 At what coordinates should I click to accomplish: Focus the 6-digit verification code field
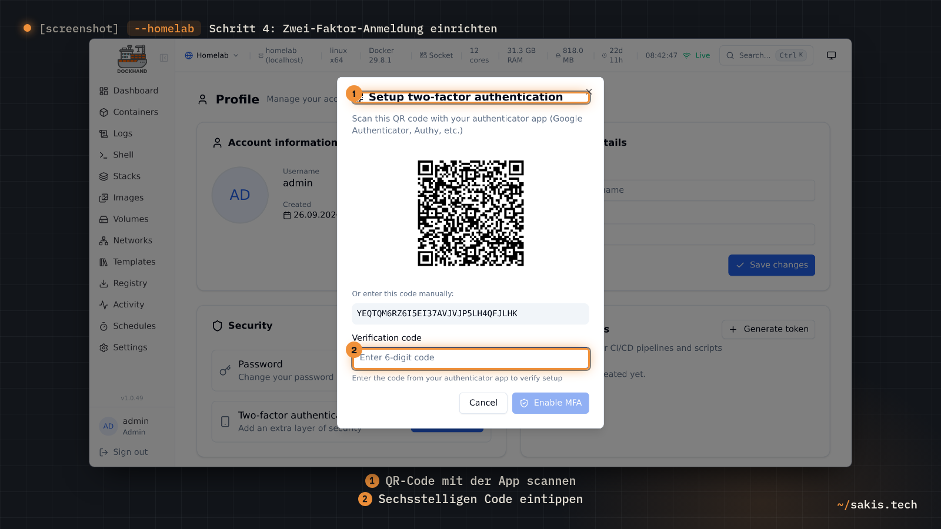470,358
